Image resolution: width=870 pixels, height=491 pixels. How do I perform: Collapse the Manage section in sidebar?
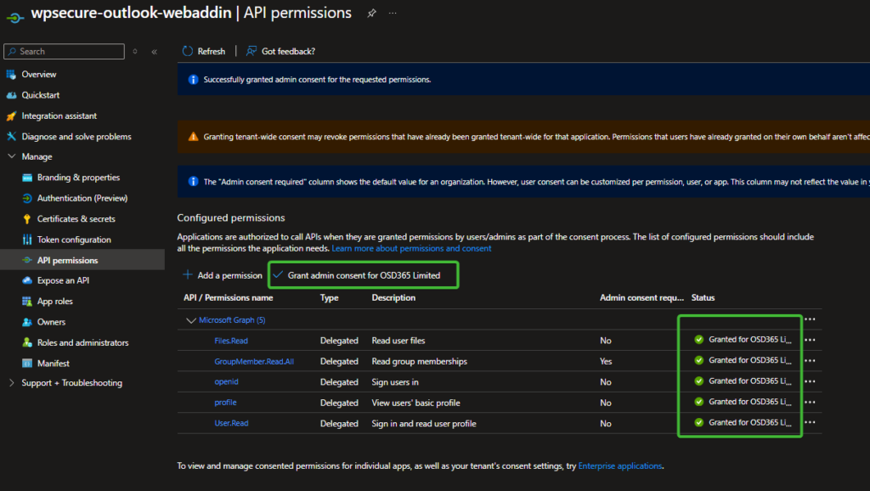pyautogui.click(x=12, y=156)
